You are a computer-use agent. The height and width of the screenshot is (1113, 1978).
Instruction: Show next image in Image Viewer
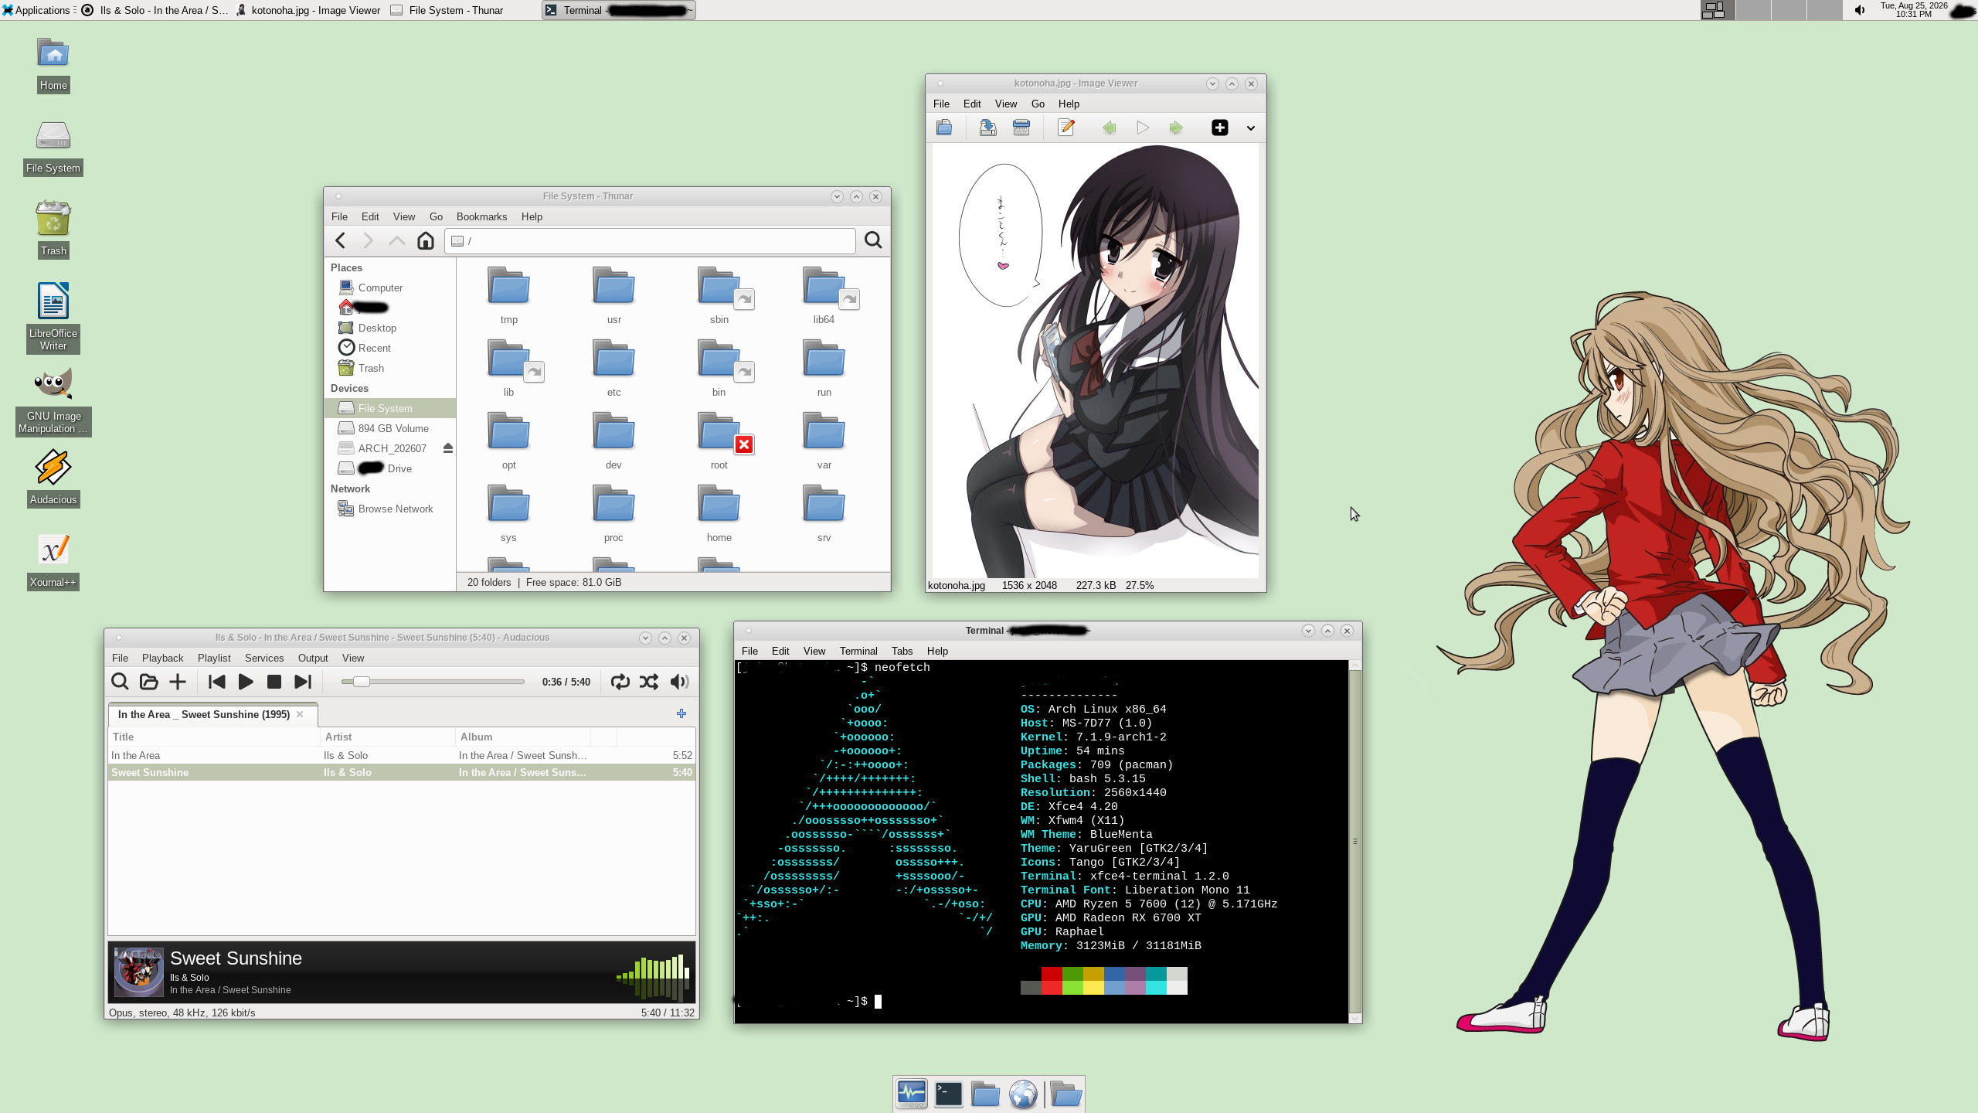(x=1176, y=128)
